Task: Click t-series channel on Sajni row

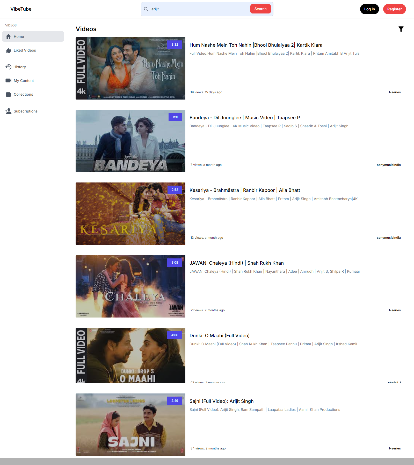Action: click(395, 448)
